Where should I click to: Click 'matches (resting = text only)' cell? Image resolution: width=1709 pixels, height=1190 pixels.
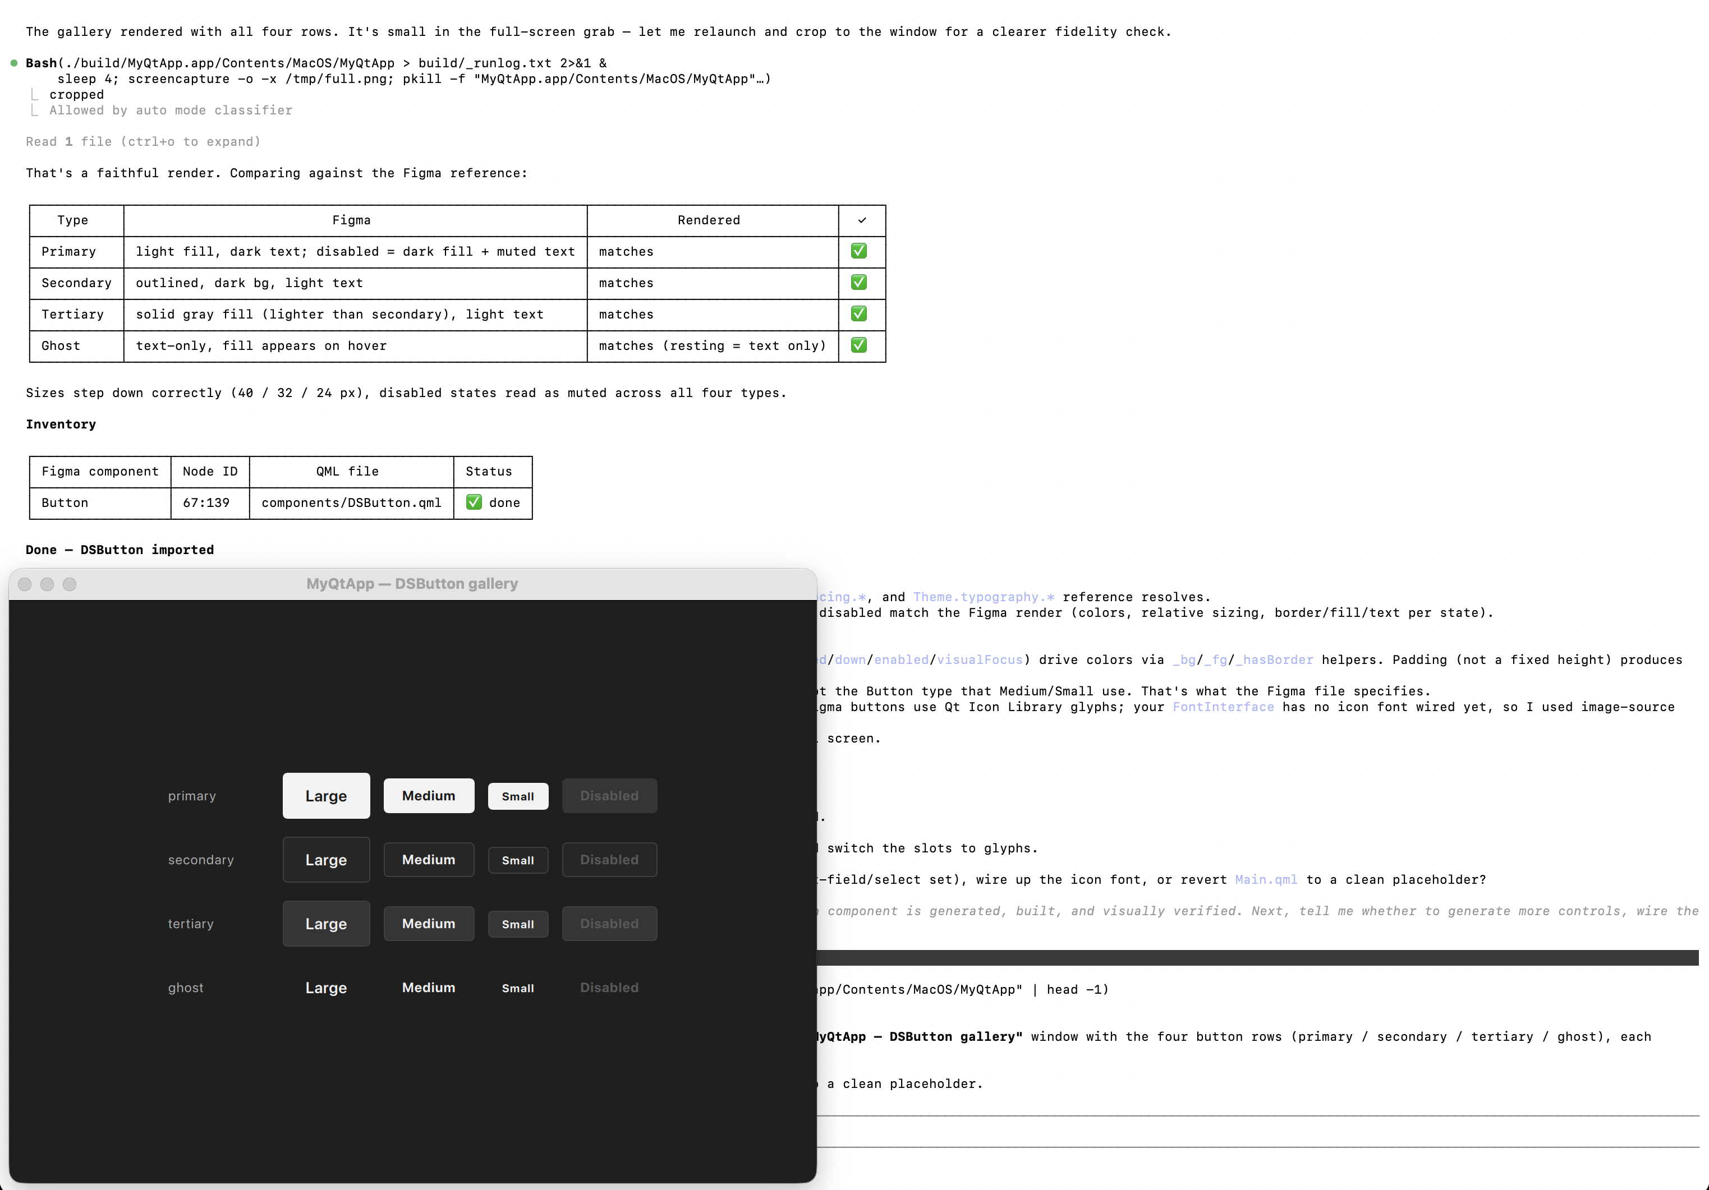713,346
